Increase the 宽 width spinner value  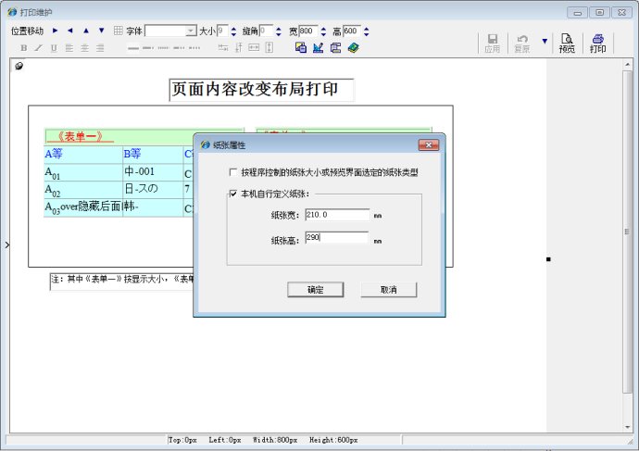326,28
